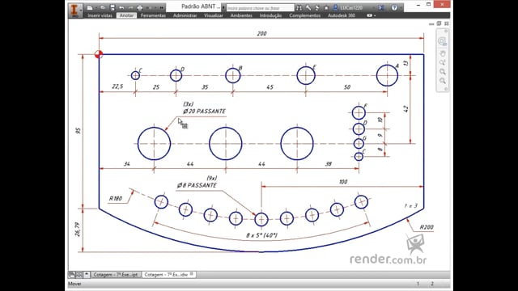Click the username LUCas1220 sign-in button
This screenshot has width=518, height=291.
coord(351,7)
